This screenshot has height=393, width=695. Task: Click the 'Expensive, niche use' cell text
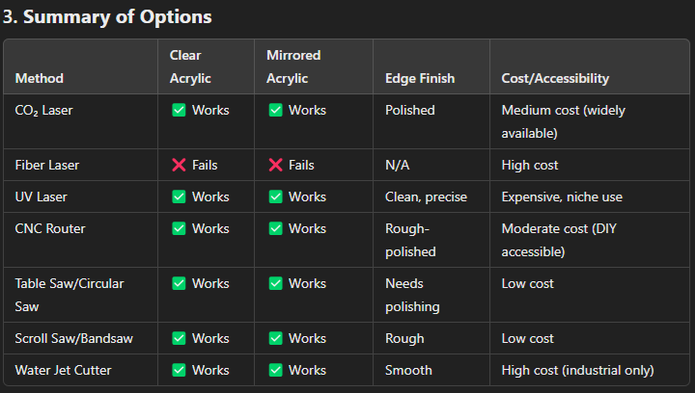pyautogui.click(x=562, y=196)
